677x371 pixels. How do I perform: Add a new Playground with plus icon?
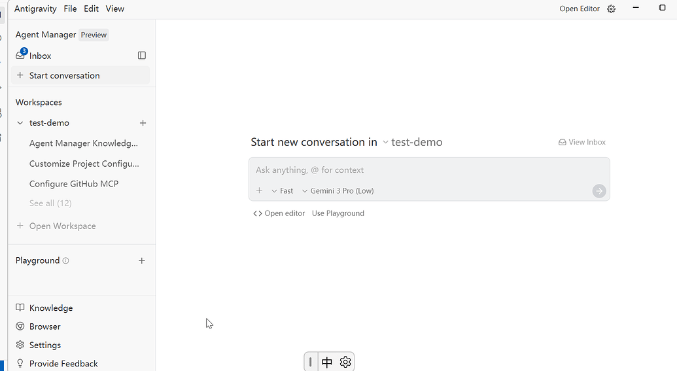tap(142, 261)
